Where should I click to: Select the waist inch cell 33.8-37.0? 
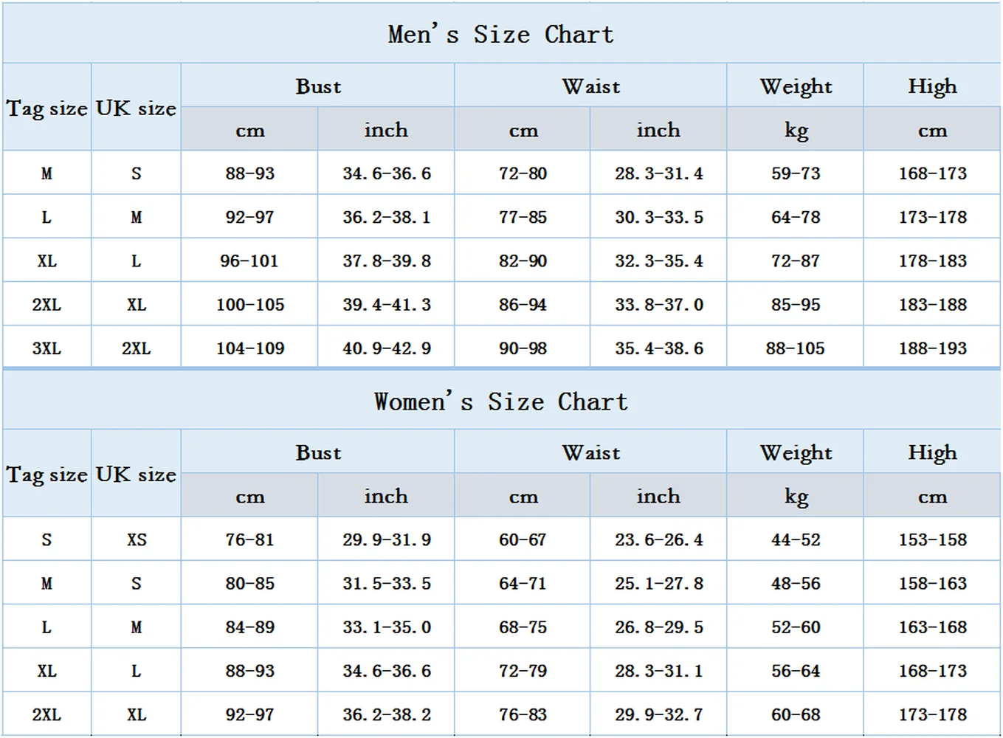click(x=658, y=305)
